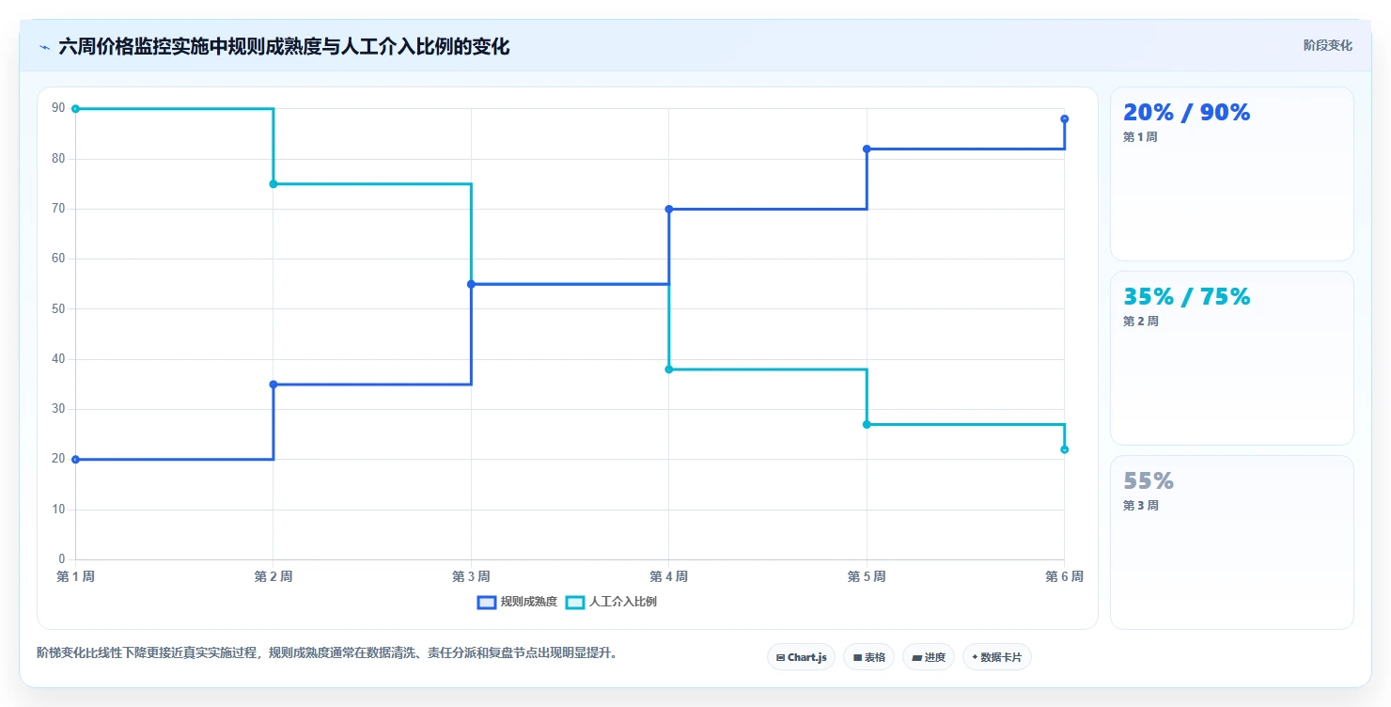Select the blue 规则成熟度 point at week 5 (82)

867,149
